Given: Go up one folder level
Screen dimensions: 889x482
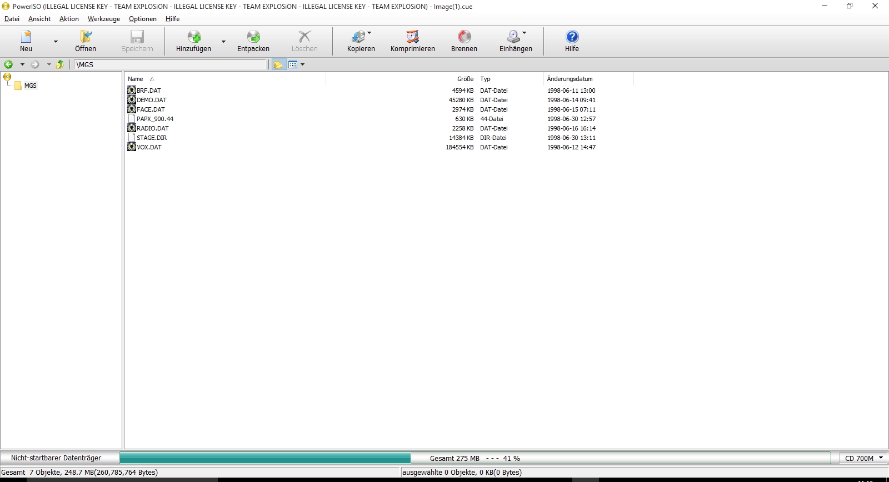Looking at the screenshot, I should [x=60, y=65].
